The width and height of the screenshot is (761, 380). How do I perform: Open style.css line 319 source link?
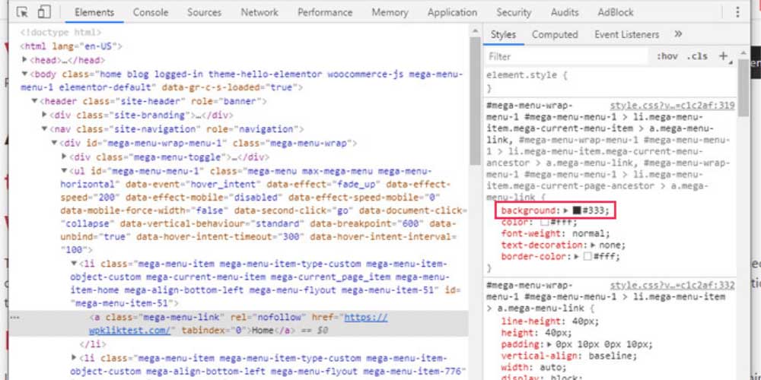click(x=672, y=106)
